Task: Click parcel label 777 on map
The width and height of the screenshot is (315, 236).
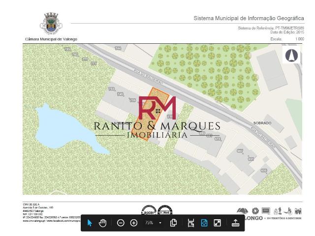Action: (x=85, y=59)
